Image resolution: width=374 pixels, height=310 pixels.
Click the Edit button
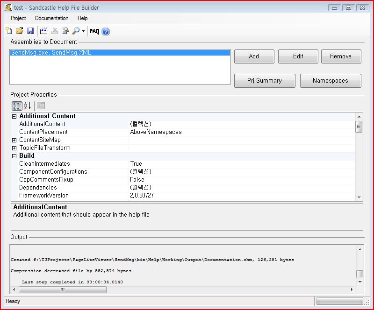coord(298,56)
